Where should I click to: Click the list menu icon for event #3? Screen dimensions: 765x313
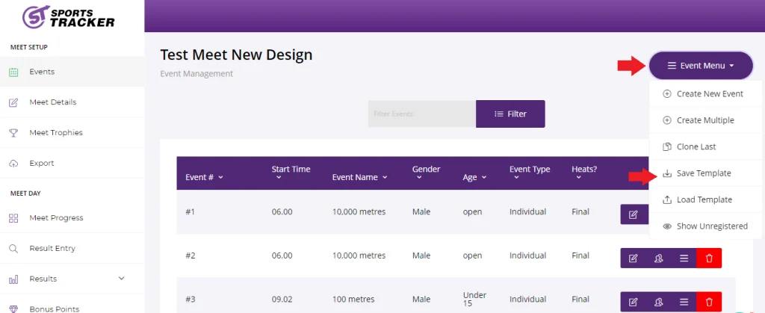tap(684, 302)
